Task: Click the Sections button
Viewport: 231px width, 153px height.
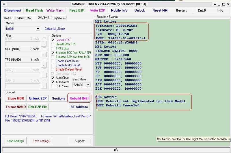Action: (x=59, y=98)
